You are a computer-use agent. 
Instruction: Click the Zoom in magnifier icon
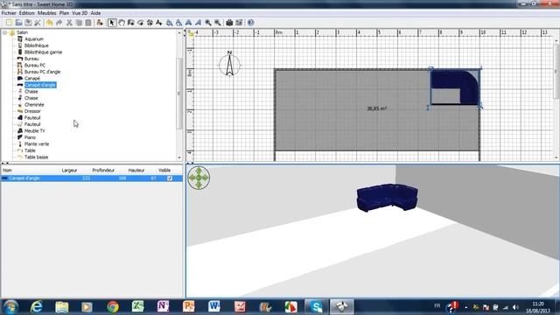click(208, 23)
